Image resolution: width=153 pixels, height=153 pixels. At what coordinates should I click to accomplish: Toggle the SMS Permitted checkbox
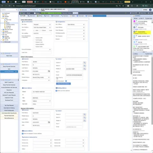(x=66, y=81)
